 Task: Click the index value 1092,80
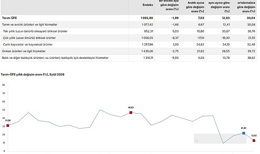147,18
